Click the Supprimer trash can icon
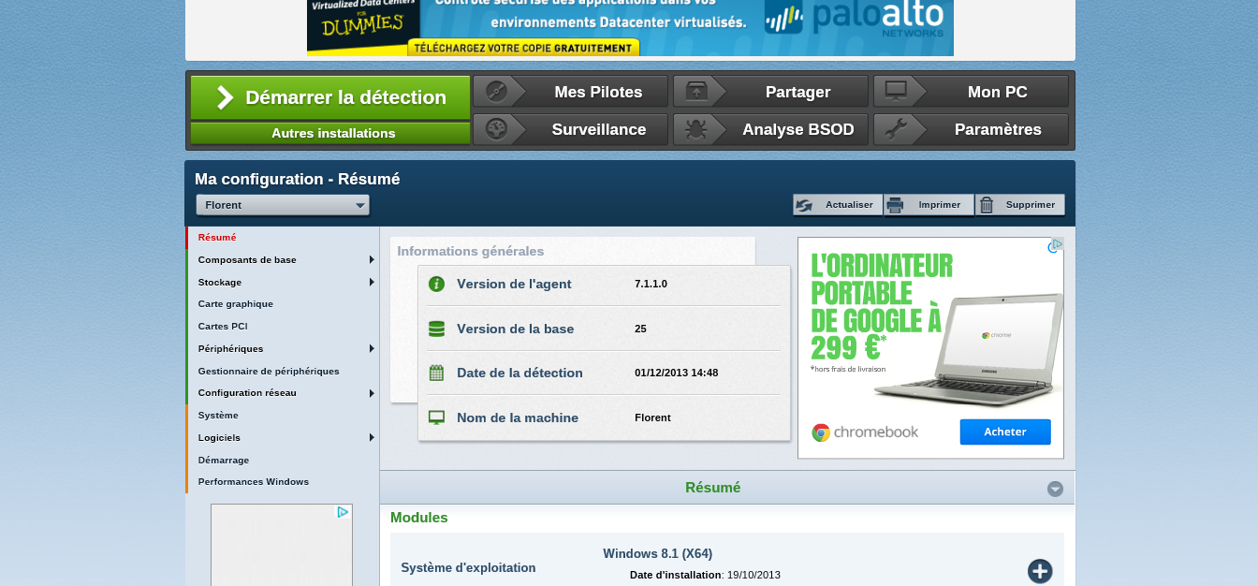The height and width of the screenshot is (586, 1258). tap(987, 205)
